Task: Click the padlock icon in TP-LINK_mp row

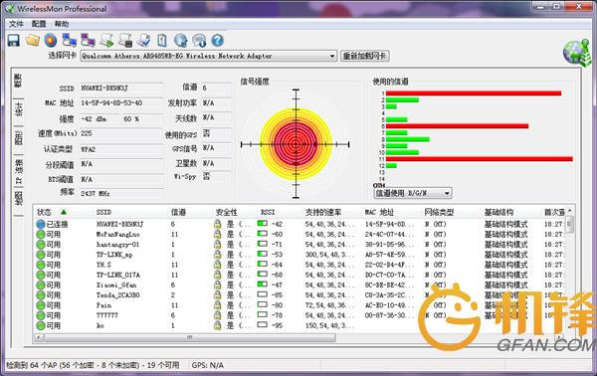Action: pos(217,255)
